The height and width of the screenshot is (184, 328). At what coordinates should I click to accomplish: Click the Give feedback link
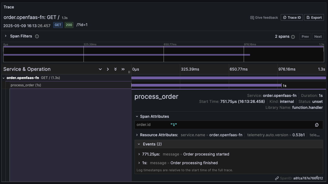tap(264, 17)
